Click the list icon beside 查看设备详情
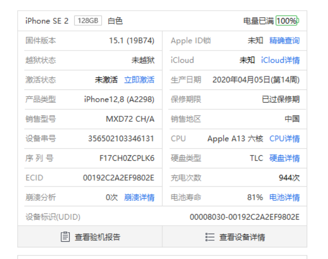328x259 pixels. pos(210,237)
